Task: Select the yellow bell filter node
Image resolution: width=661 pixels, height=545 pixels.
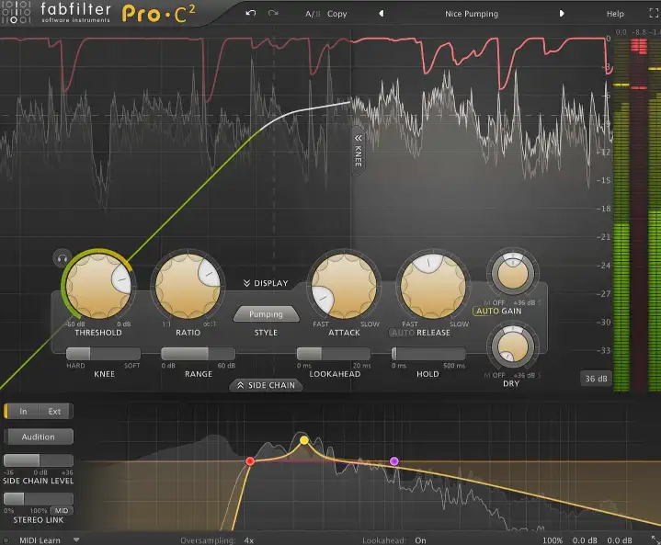Action: point(304,440)
